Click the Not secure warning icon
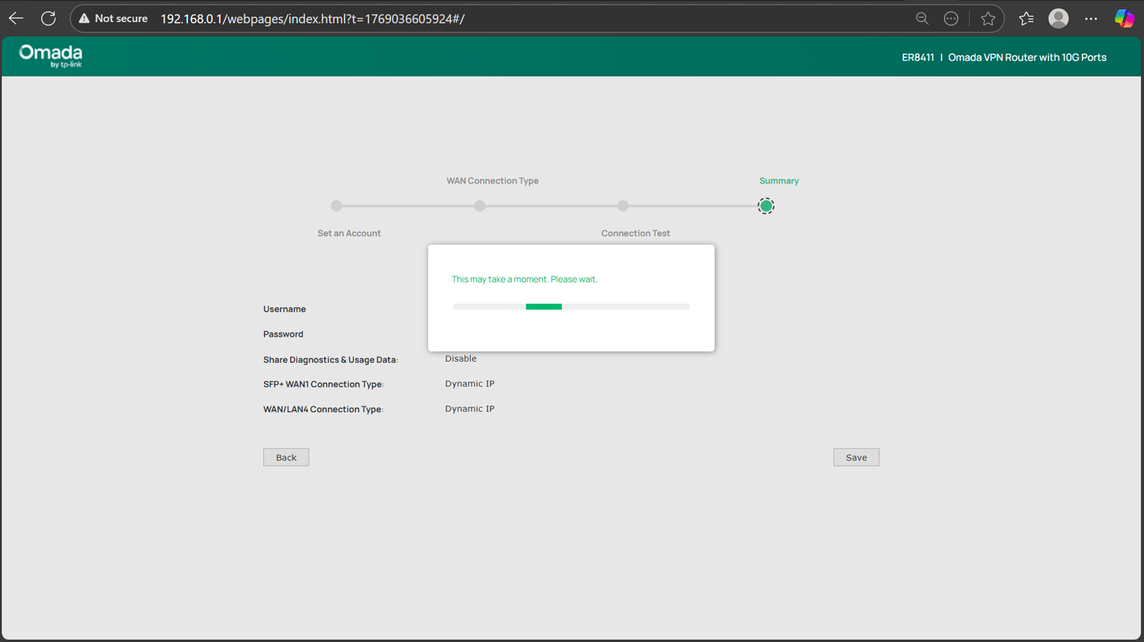This screenshot has width=1144, height=642. coord(84,18)
